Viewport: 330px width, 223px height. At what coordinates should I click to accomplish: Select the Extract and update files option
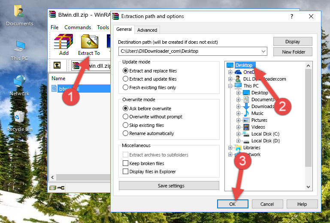[126, 79]
